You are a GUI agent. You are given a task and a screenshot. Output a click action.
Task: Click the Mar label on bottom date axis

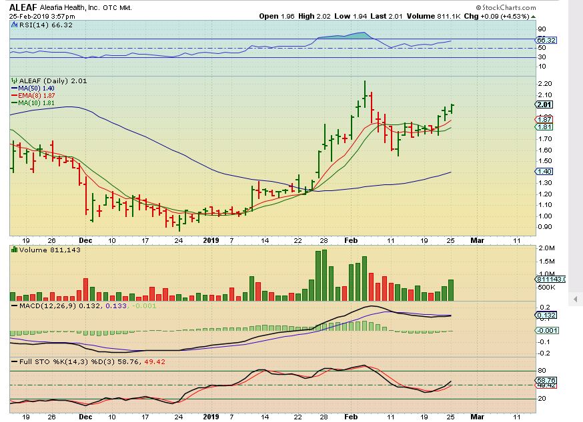coord(478,417)
